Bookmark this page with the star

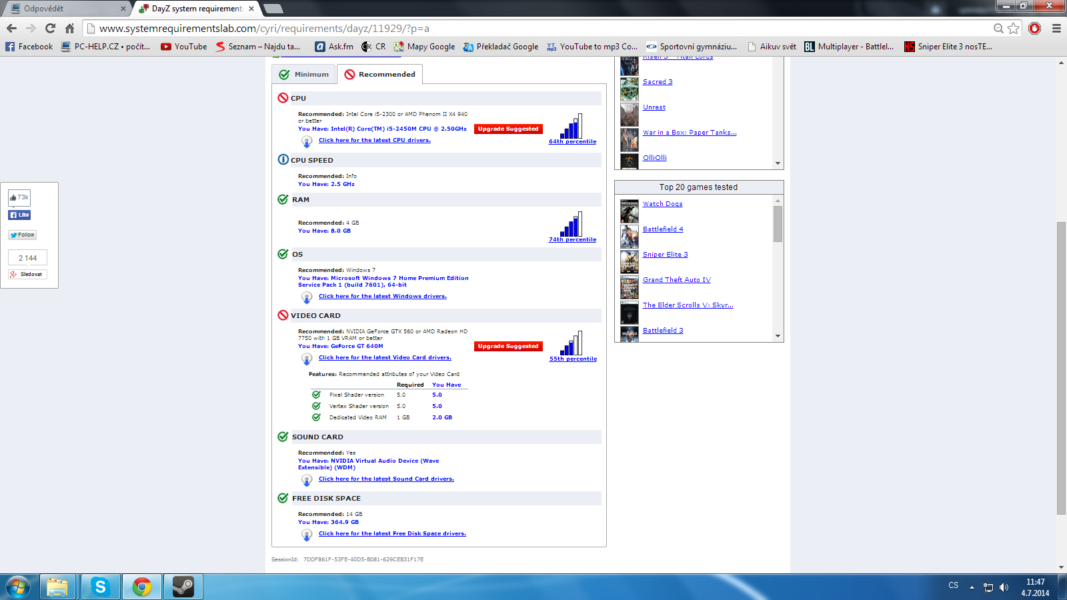(x=1014, y=28)
